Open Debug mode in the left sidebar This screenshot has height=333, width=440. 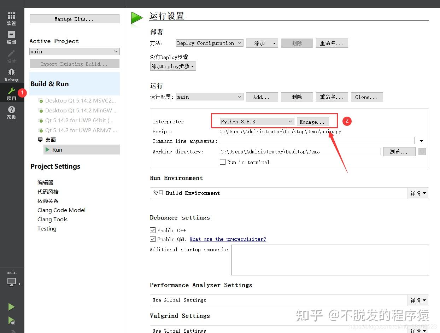tap(12, 74)
